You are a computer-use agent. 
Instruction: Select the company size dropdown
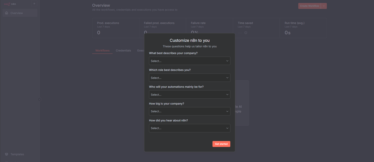(x=189, y=112)
